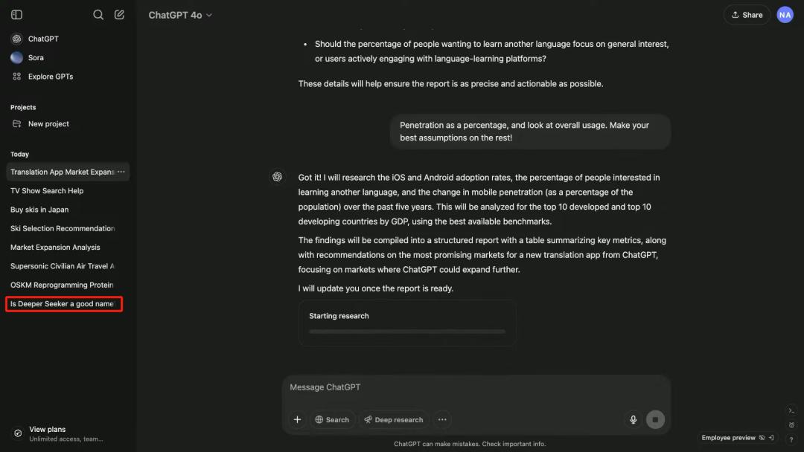
Task: Toggle the sidebar with the panel icon
Action: 16,14
